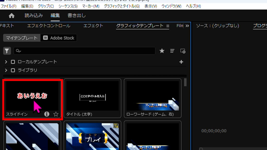This screenshot has height=150, width=267.
Task: Click the filter funnel icon
Action: 7,51
